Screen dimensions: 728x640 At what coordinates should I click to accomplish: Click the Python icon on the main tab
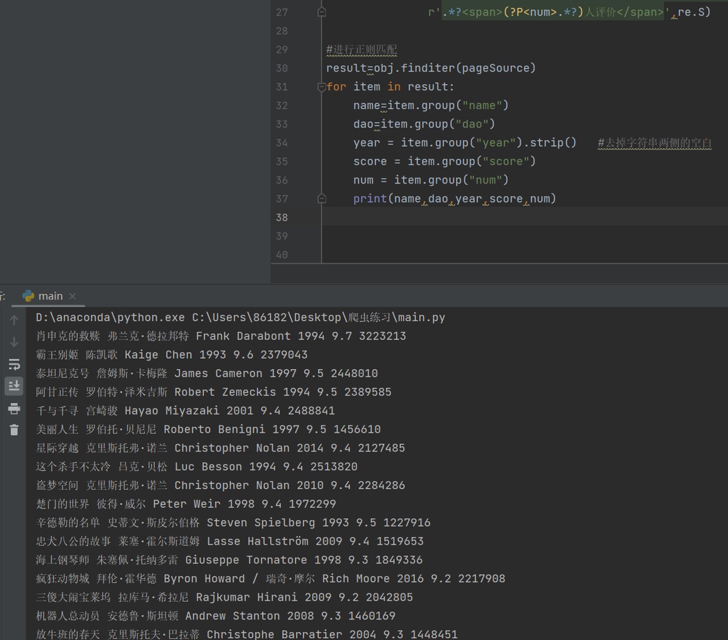pos(29,296)
